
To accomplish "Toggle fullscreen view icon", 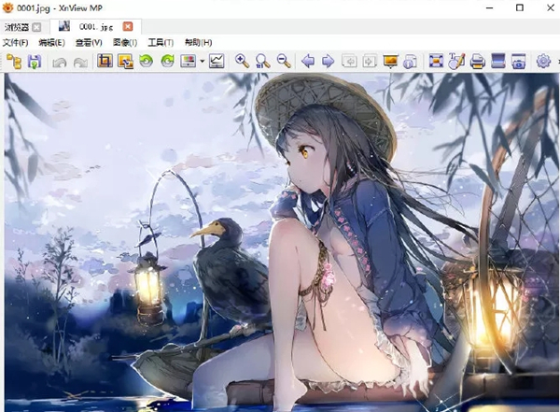I will click(x=435, y=62).
